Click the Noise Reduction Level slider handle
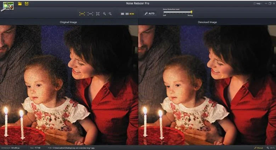Image resolution: width=276 pixels, height=150 pixels. point(192,12)
